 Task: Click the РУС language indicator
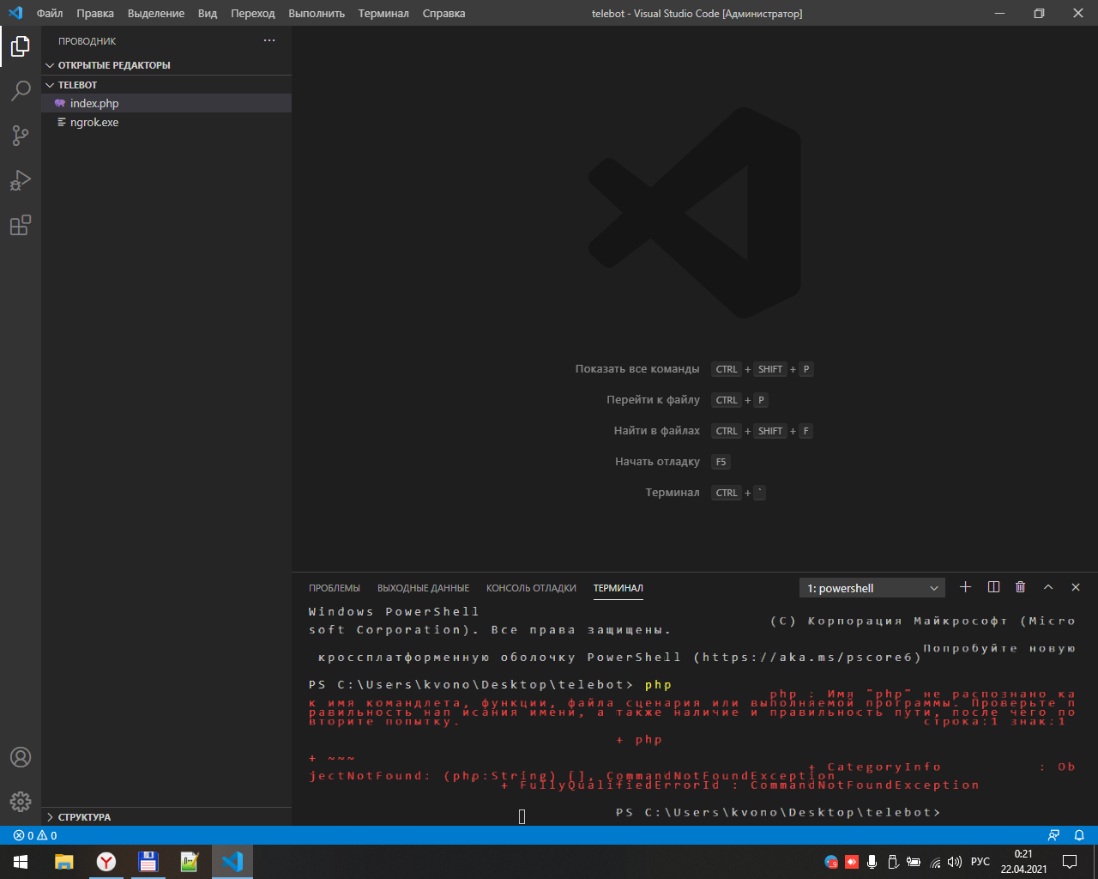pos(980,862)
